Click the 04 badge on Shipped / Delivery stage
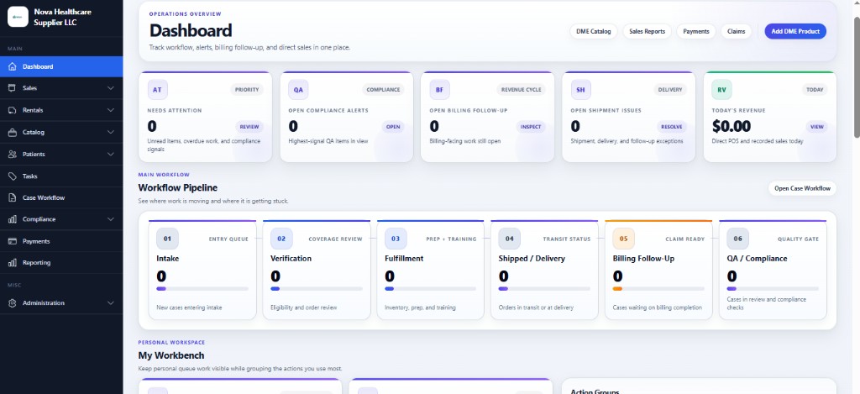The image size is (860, 394). [x=510, y=239]
